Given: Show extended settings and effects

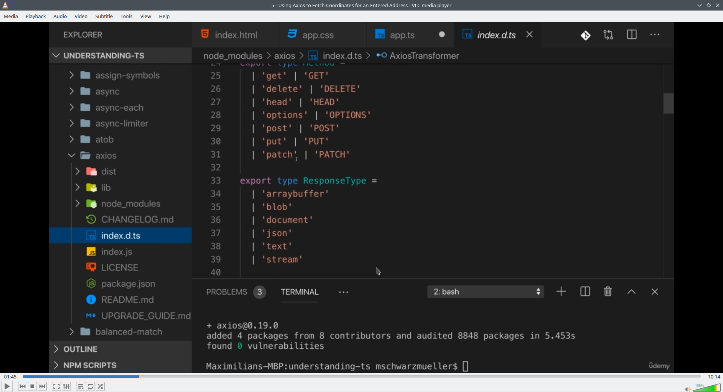Looking at the screenshot, I should pos(67,386).
